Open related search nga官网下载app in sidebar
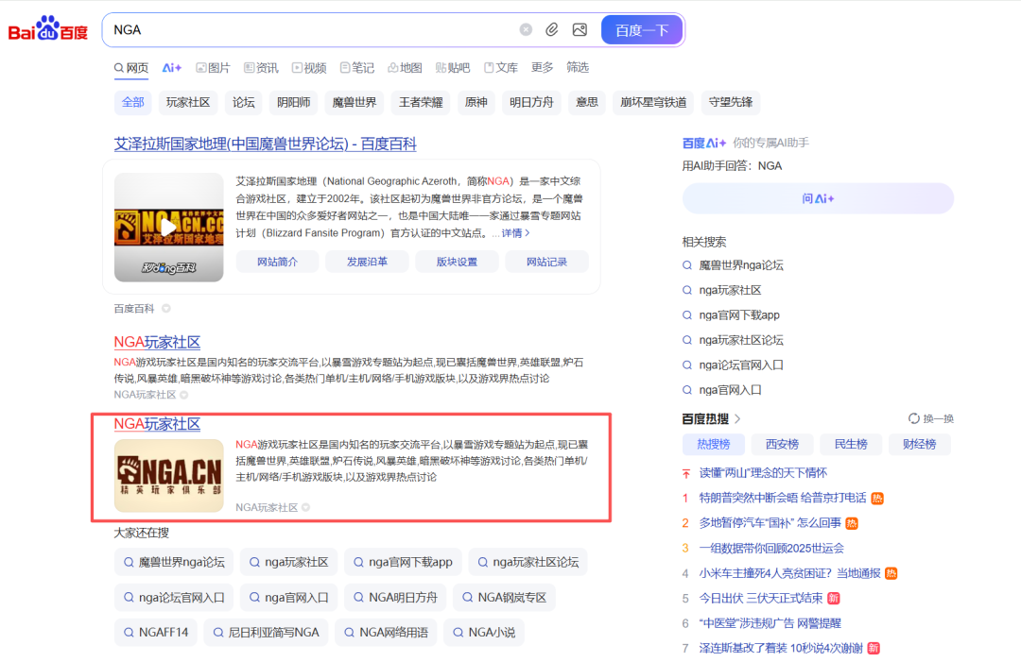The width and height of the screenshot is (1021, 662). point(739,314)
